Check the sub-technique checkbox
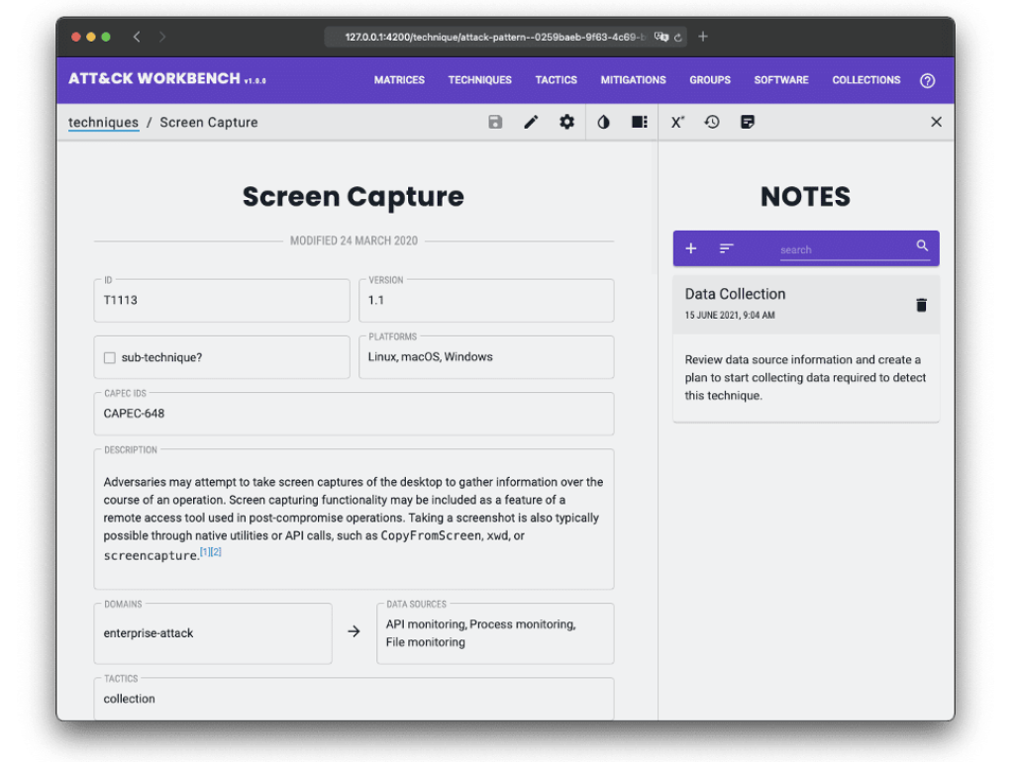The image size is (1018, 762). pos(110,357)
